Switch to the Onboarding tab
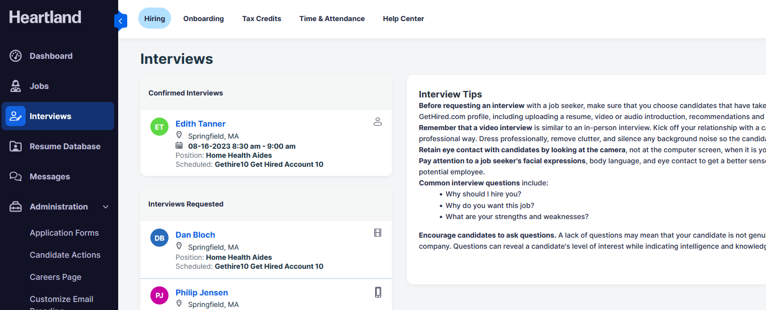The width and height of the screenshot is (766, 310). (x=203, y=19)
